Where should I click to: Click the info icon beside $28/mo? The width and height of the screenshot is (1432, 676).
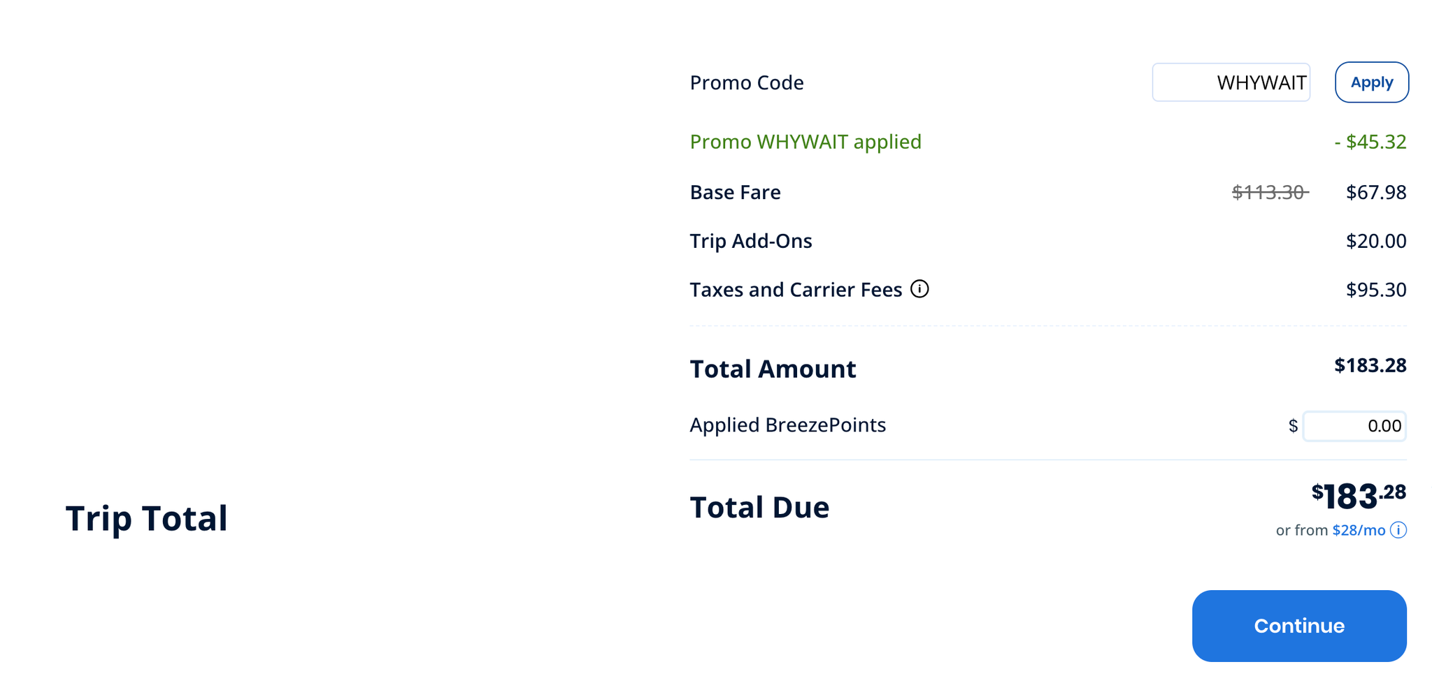pos(1398,530)
